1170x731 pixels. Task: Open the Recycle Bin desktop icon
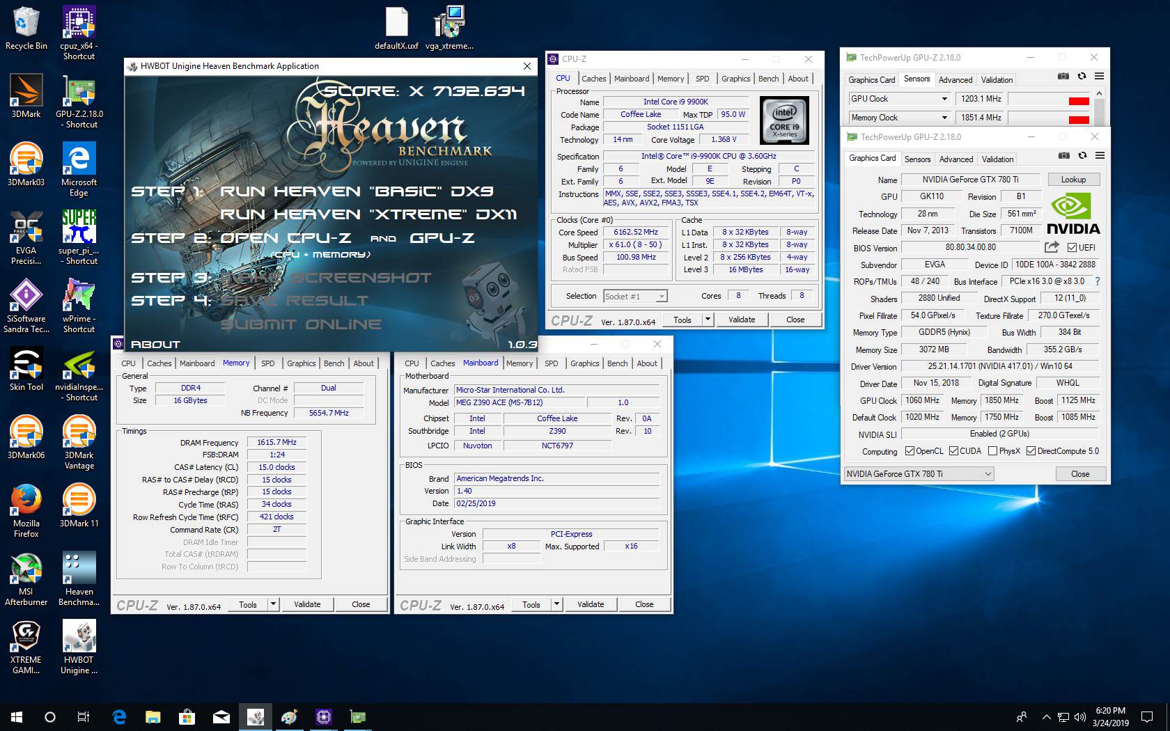pyautogui.click(x=26, y=28)
